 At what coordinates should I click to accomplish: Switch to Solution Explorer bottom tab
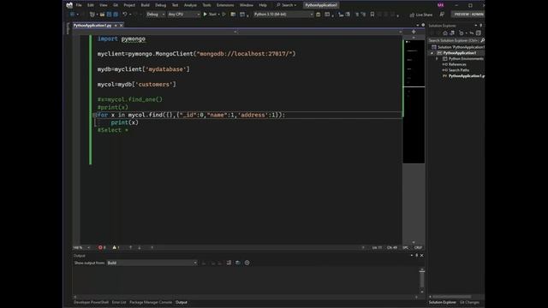click(443, 302)
